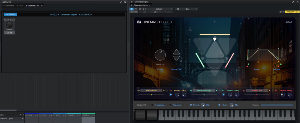Click the yellow ImpulseCTRL button

292,12
